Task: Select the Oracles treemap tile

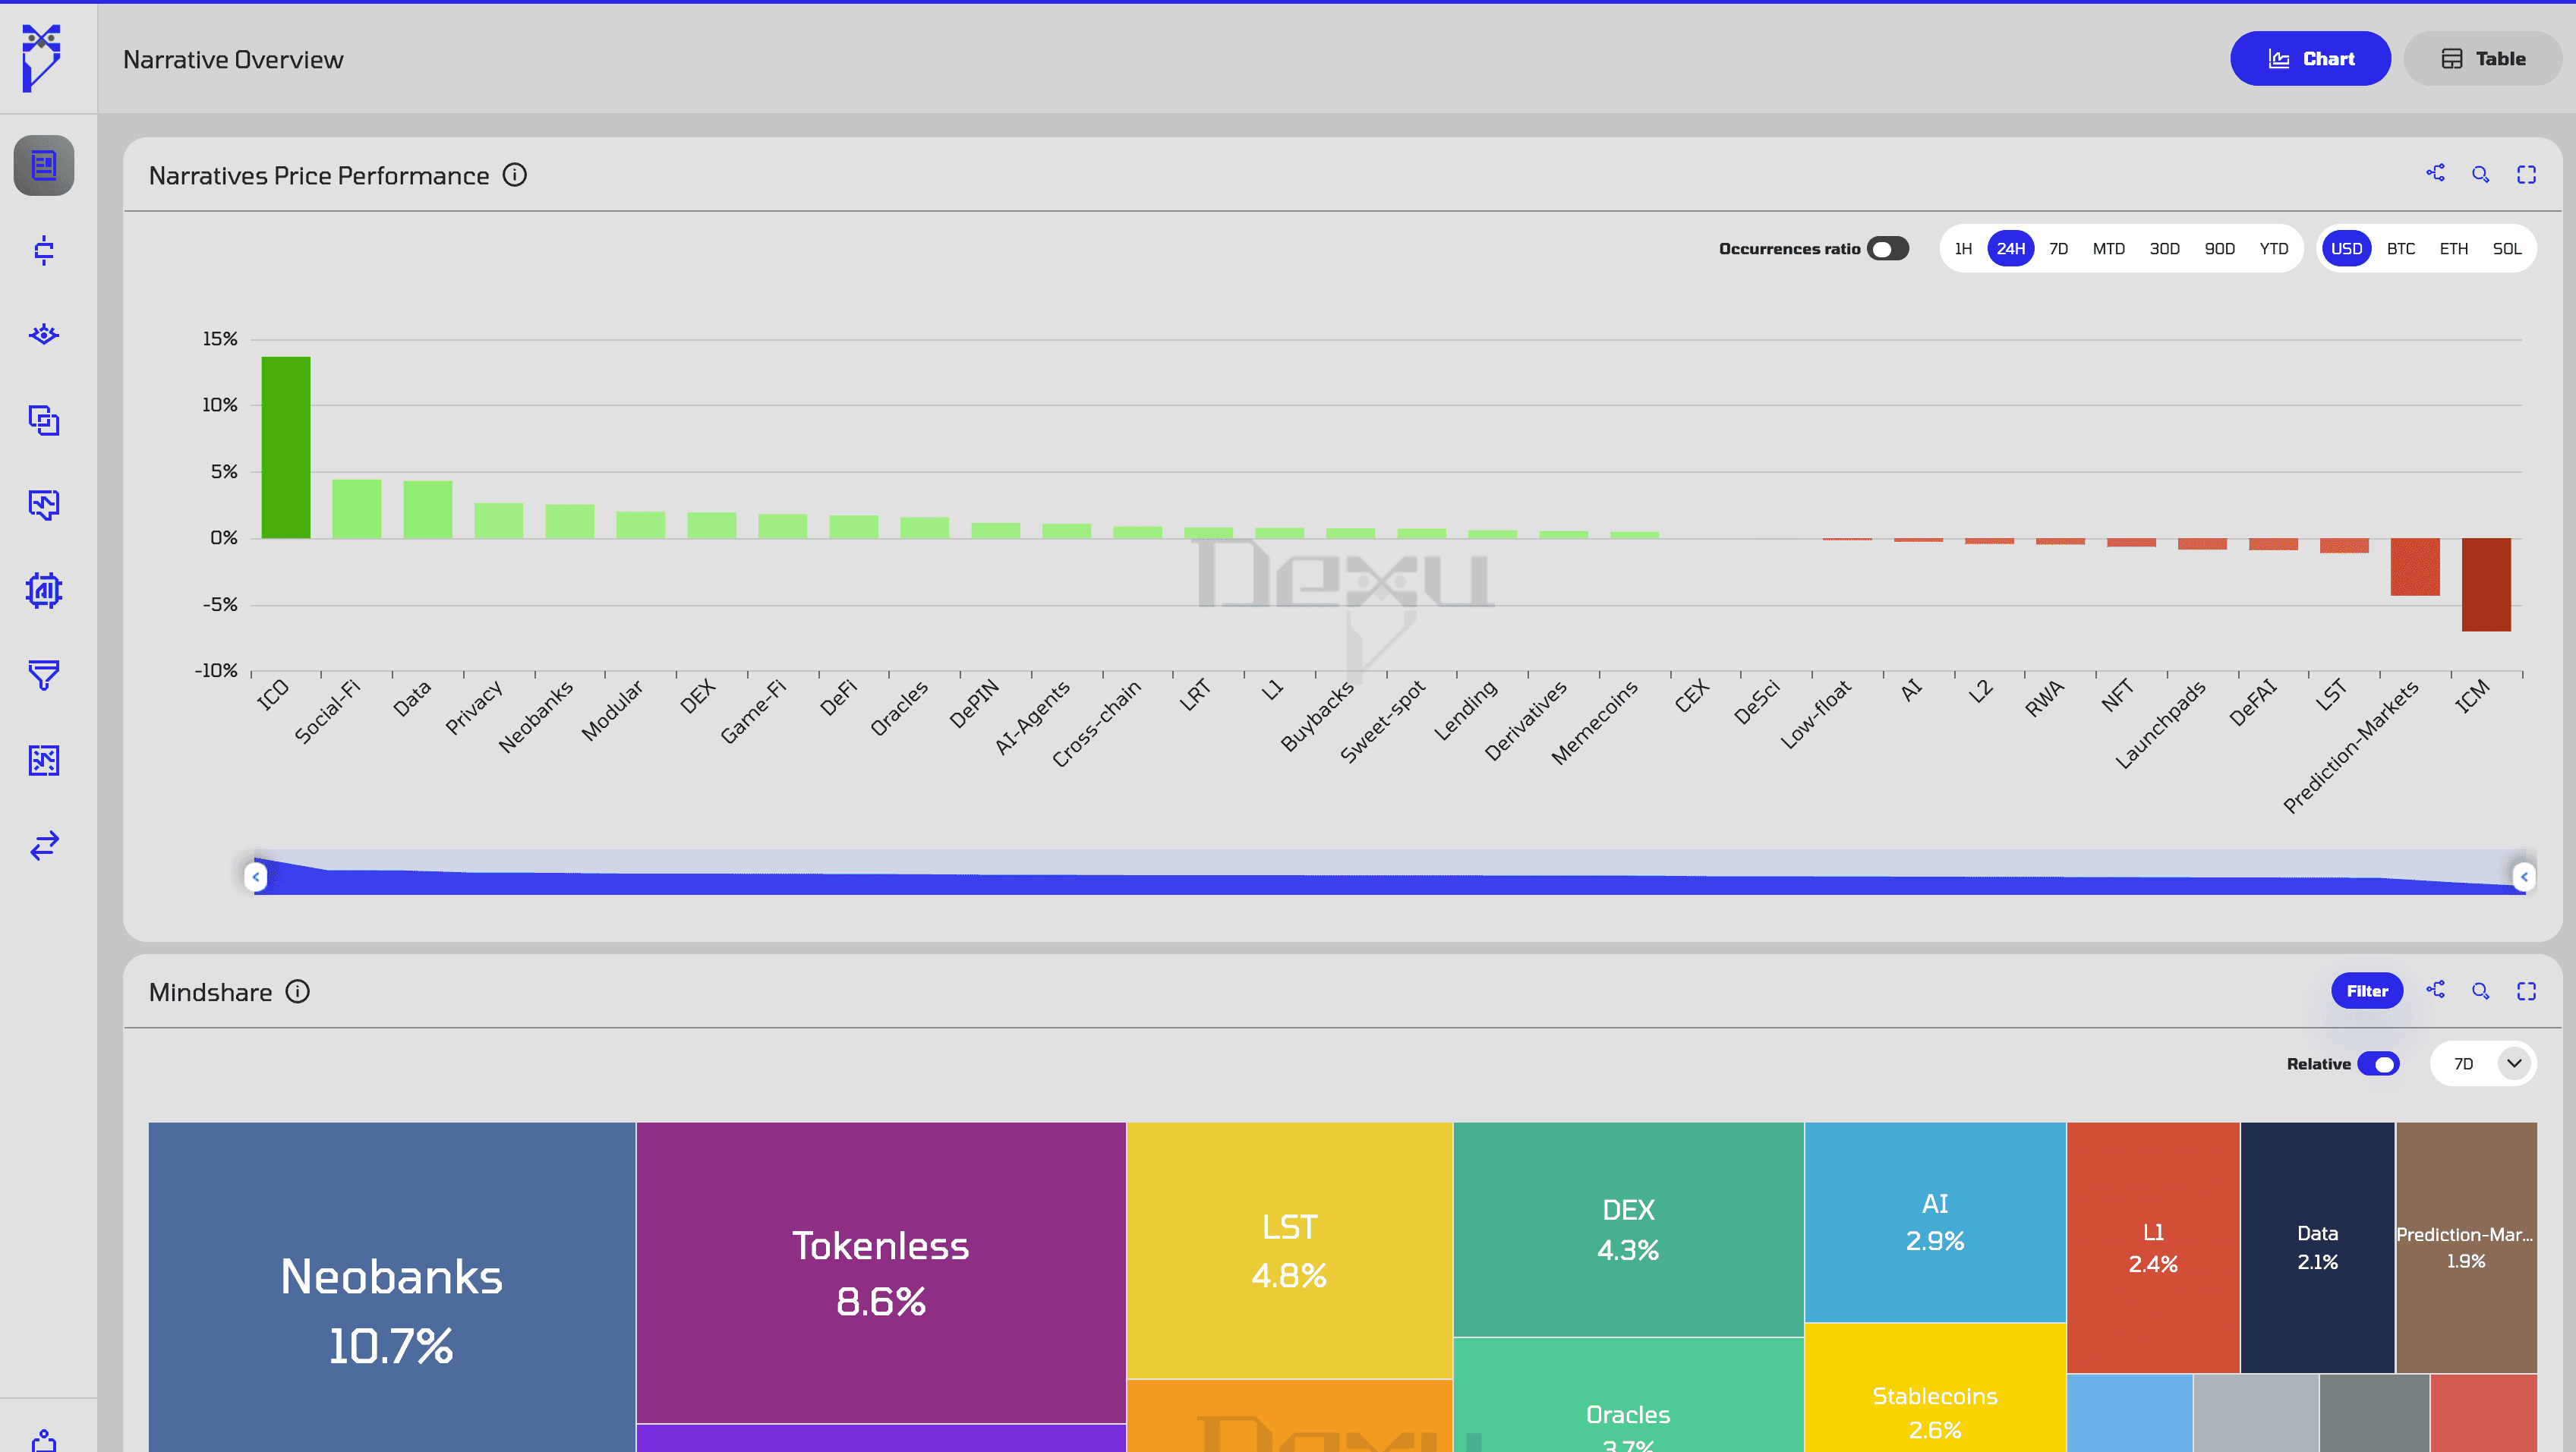Action: tap(1628, 1395)
